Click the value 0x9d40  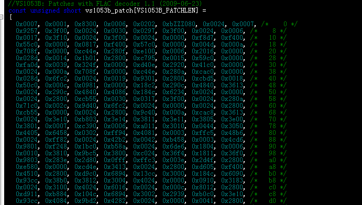coord(85,106)
